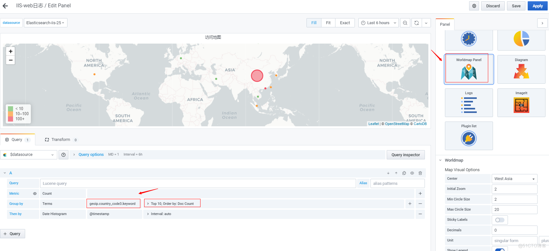Open the datasource help icon
Screen dimensions: 549x251
[63, 155]
